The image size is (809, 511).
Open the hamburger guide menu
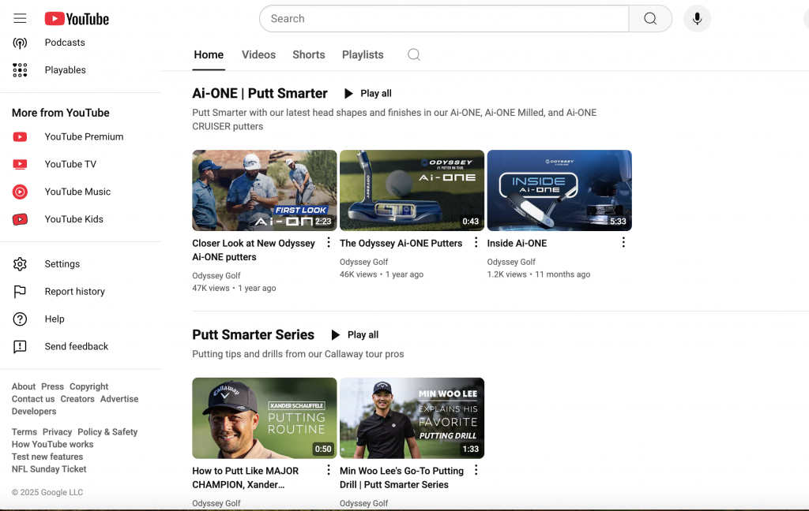click(20, 19)
